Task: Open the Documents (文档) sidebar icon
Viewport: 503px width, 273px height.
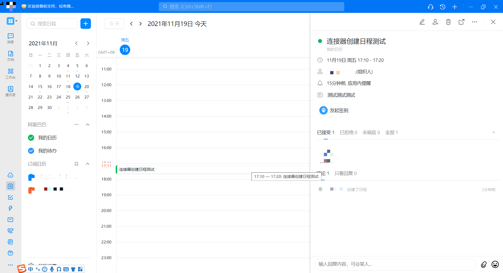Action: [x=10, y=56]
